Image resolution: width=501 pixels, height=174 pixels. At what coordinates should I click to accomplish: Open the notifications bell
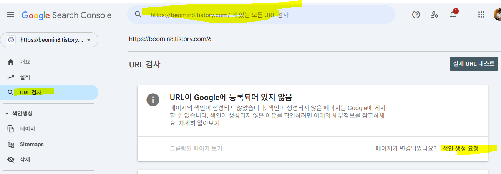[453, 15]
